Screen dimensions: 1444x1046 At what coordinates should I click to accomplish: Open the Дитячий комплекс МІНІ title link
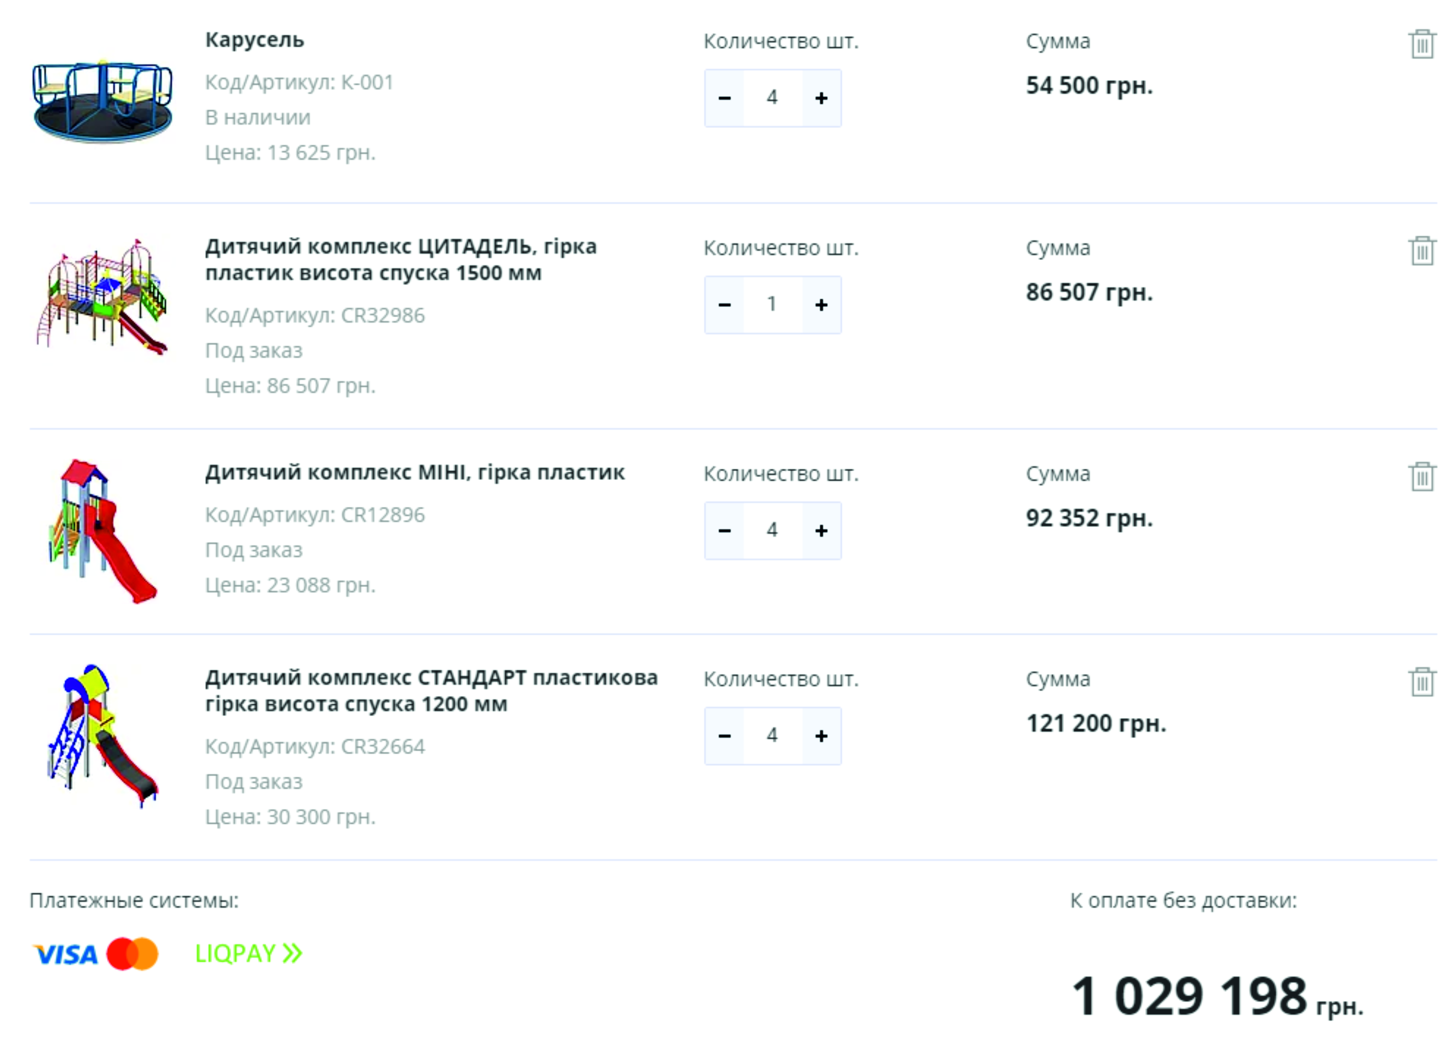415,472
